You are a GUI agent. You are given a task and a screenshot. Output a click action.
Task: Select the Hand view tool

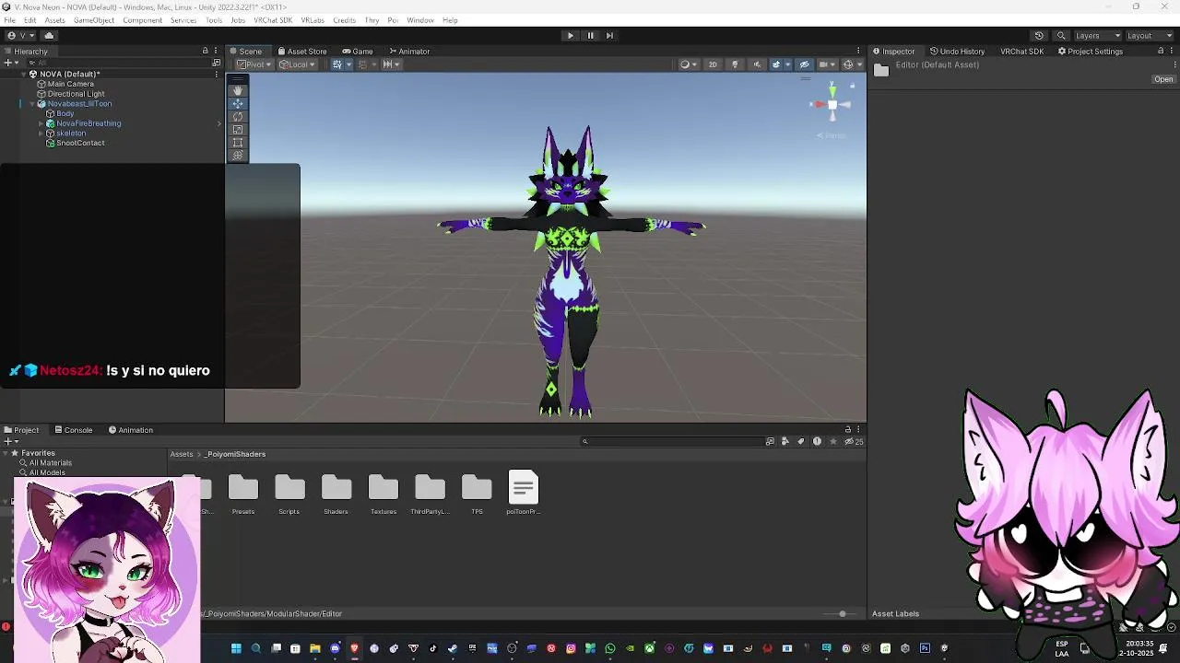(x=238, y=90)
